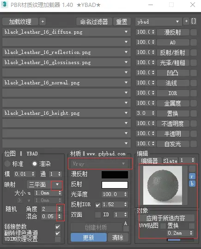The width and height of the screenshot is (201, 249).
Task: Select the 标准 radio button
Action: pyautogui.click(x=7, y=164)
